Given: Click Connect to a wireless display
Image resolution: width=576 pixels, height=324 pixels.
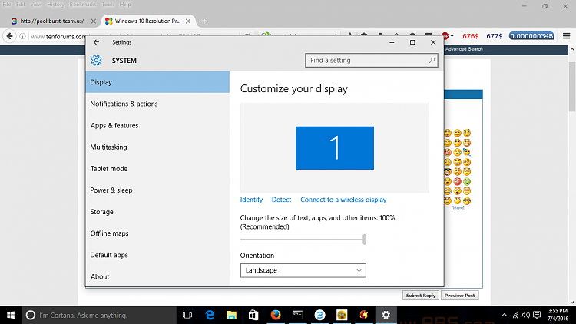Looking at the screenshot, I should pyautogui.click(x=343, y=200).
